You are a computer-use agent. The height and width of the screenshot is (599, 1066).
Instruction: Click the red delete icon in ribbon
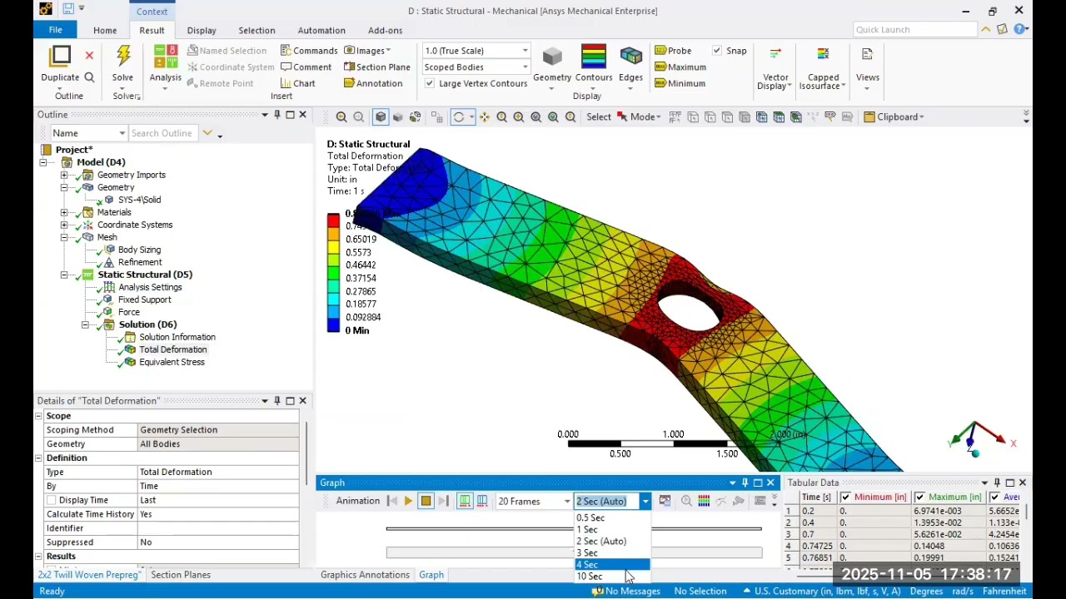pos(89,56)
